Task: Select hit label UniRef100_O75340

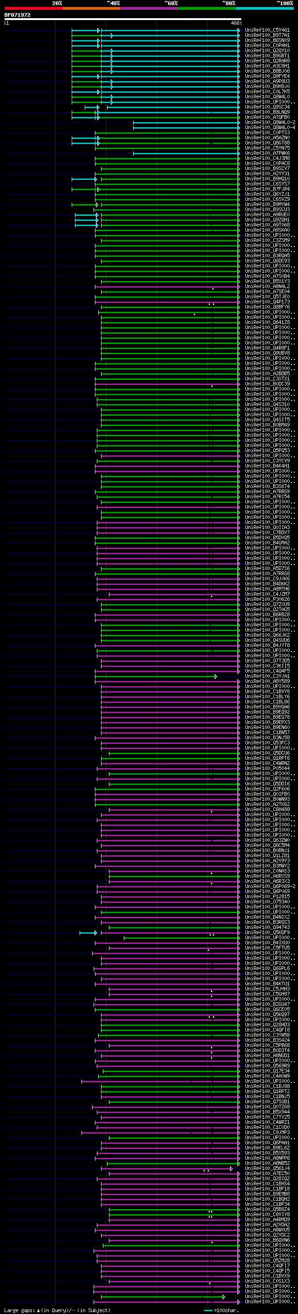Action: pyautogui.click(x=267, y=902)
